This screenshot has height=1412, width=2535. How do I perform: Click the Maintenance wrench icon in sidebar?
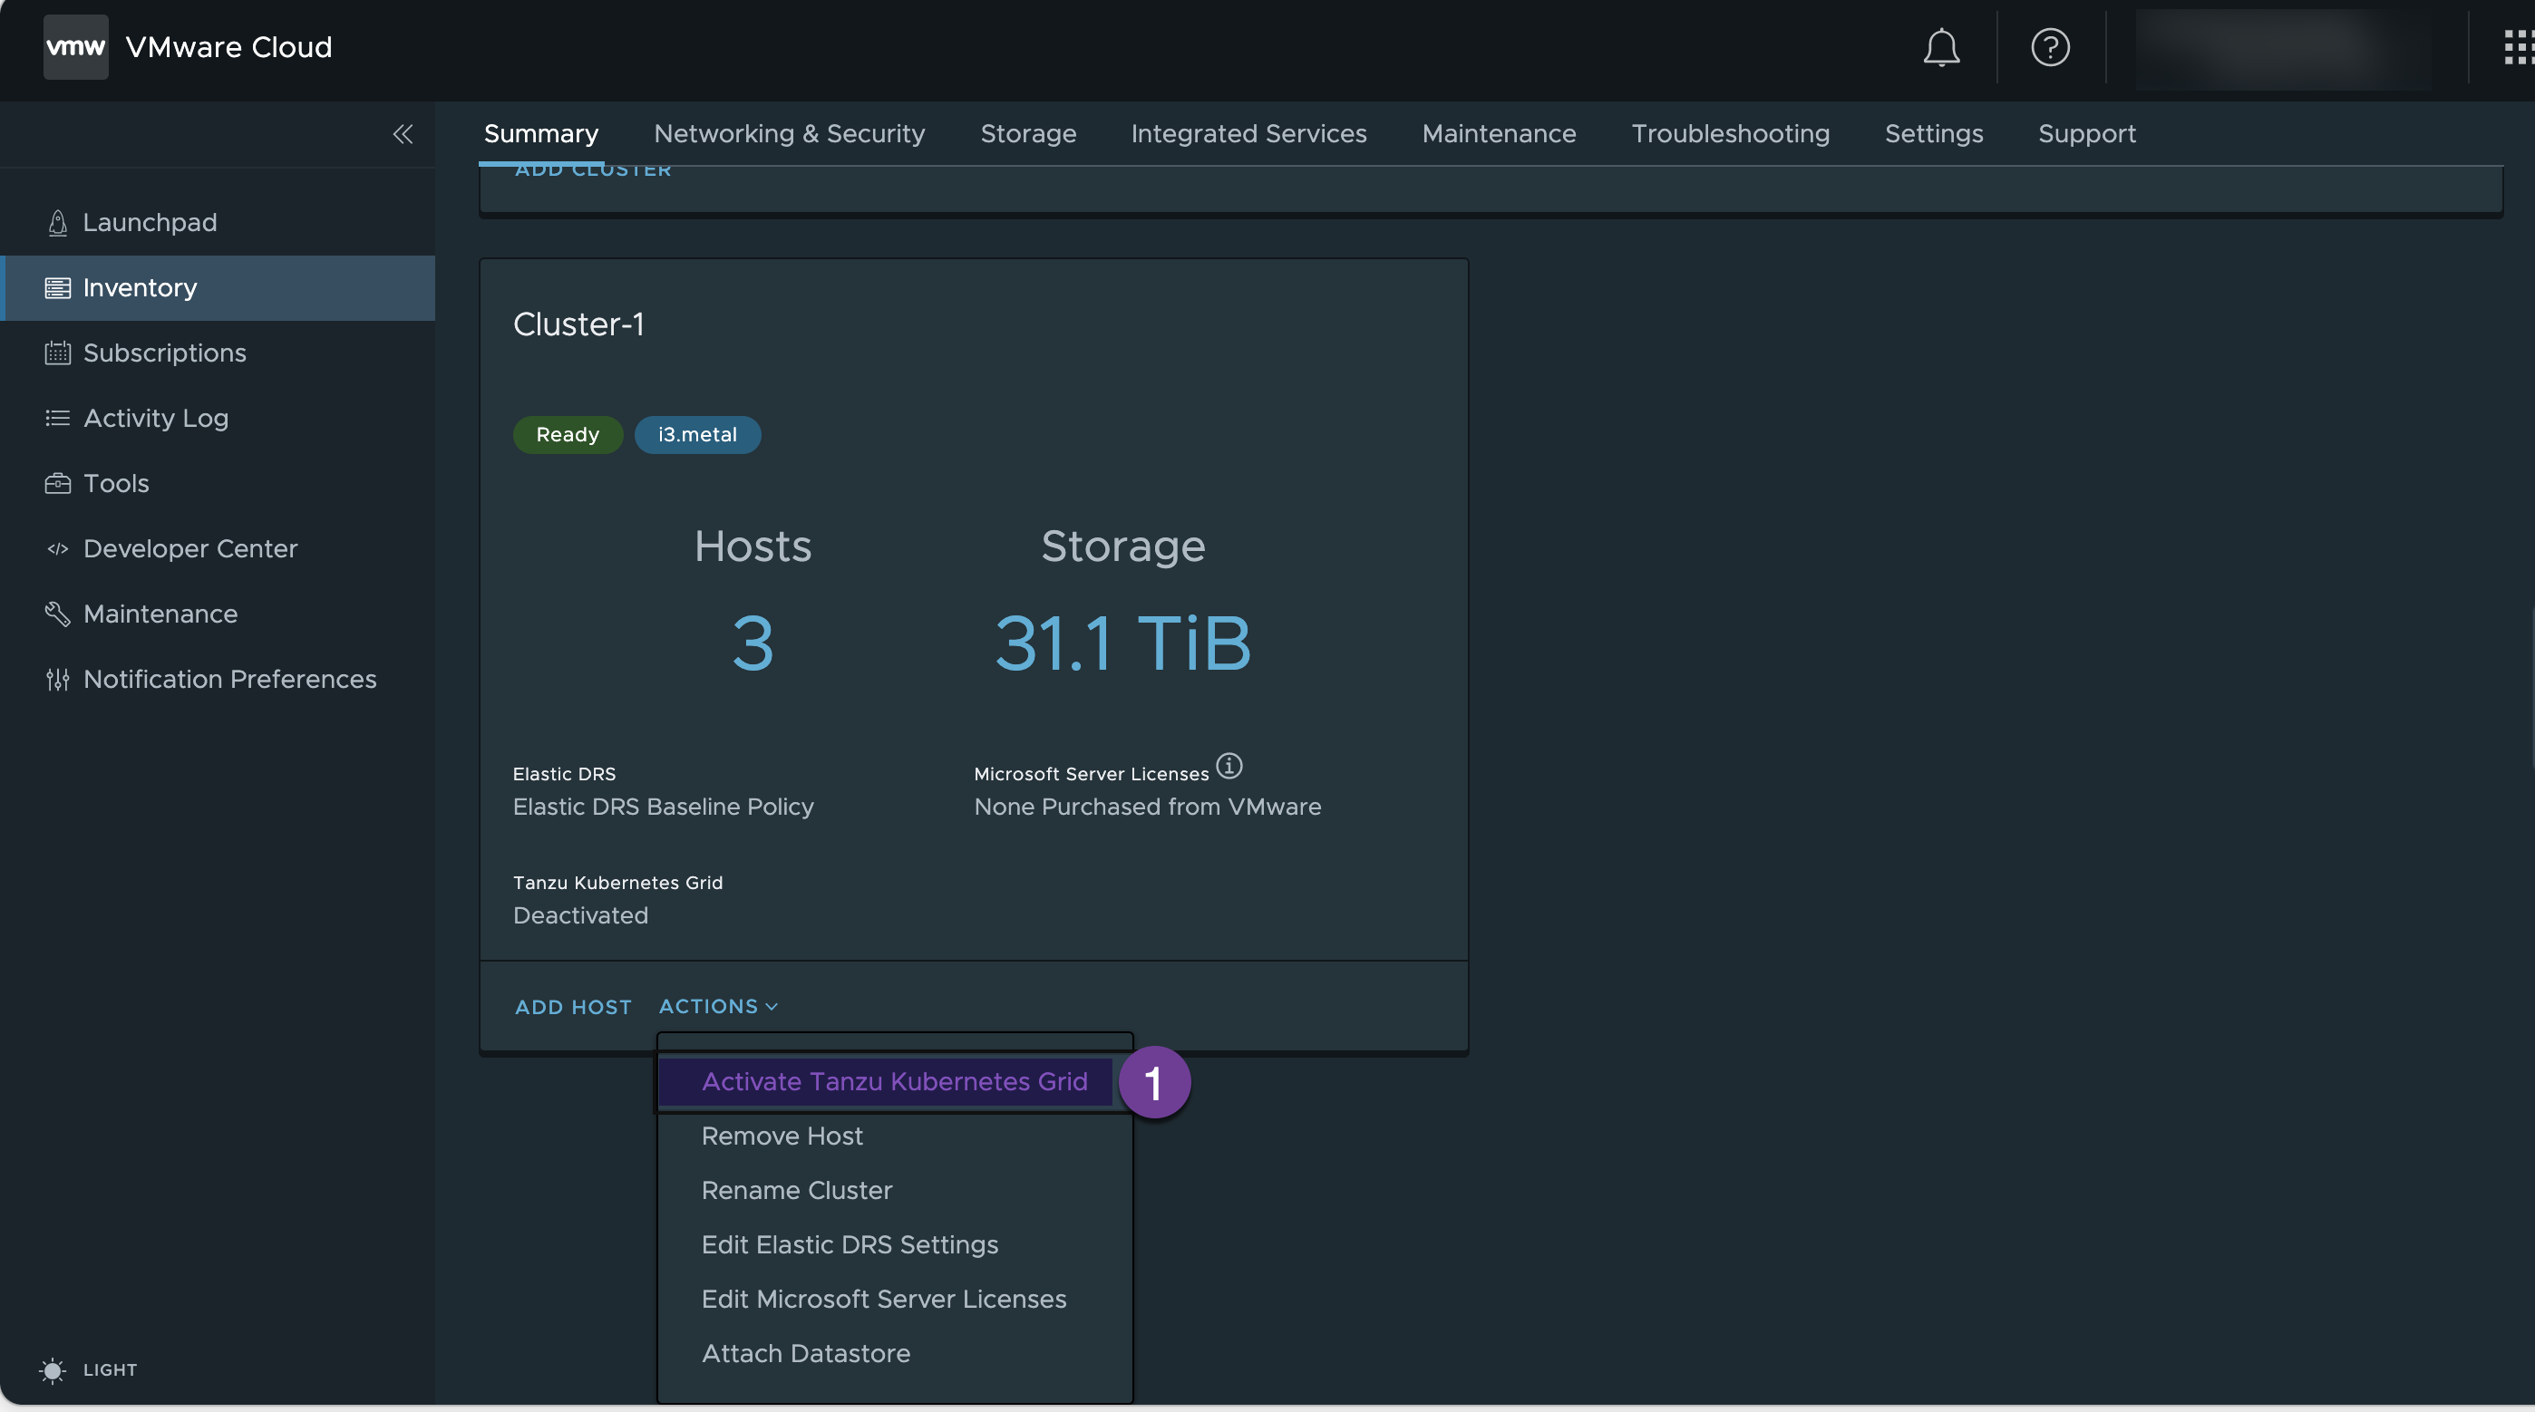click(58, 614)
